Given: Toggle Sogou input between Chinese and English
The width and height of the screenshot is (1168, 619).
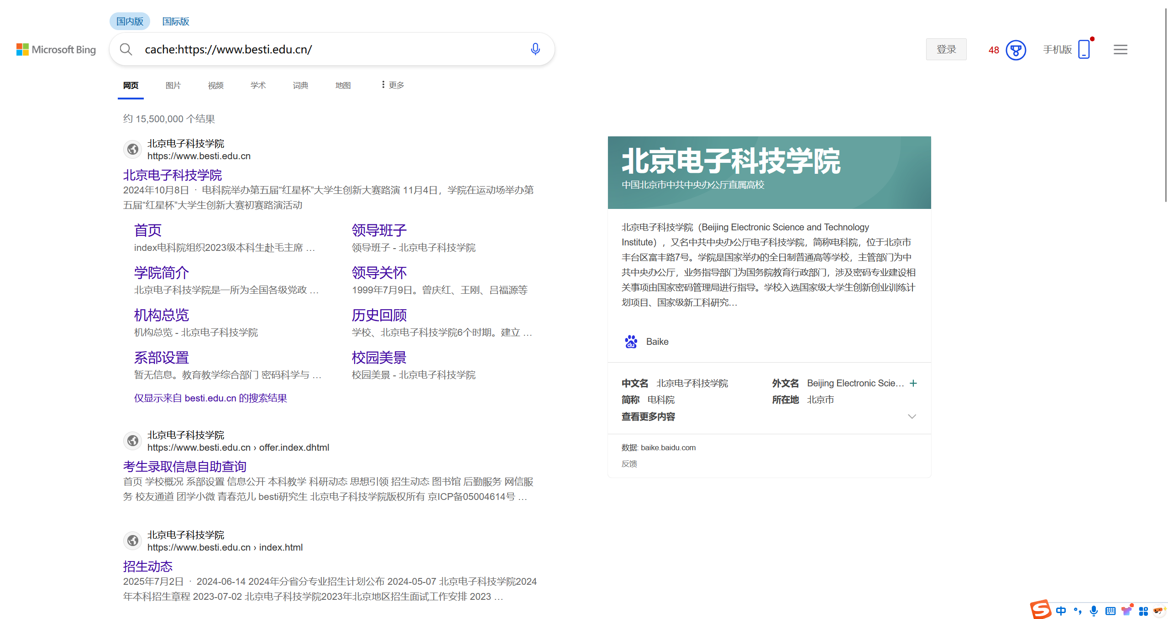Looking at the screenshot, I should (1061, 611).
